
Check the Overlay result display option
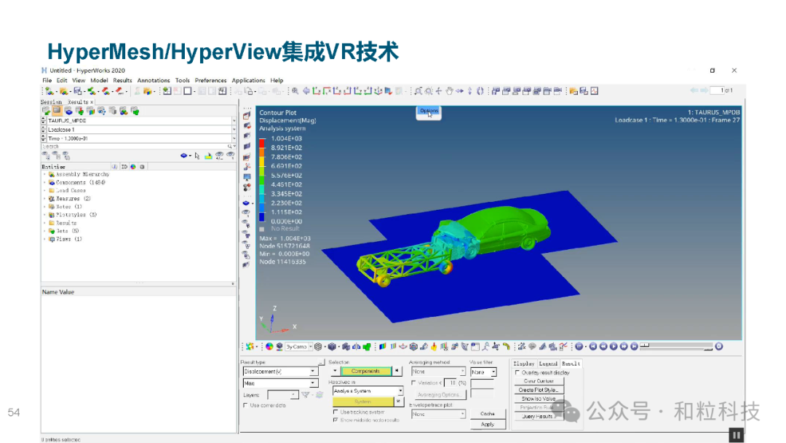517,372
